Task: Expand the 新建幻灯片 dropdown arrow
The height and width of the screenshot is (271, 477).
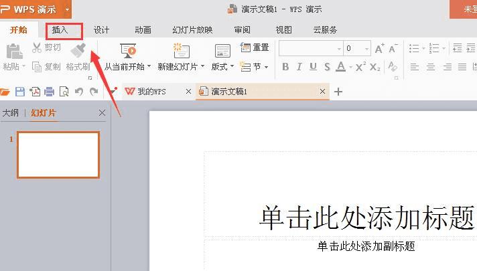Action: point(202,66)
